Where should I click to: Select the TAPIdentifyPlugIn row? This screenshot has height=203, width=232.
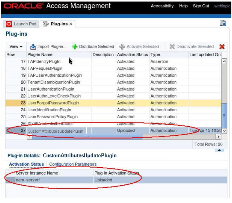[x=113, y=61]
